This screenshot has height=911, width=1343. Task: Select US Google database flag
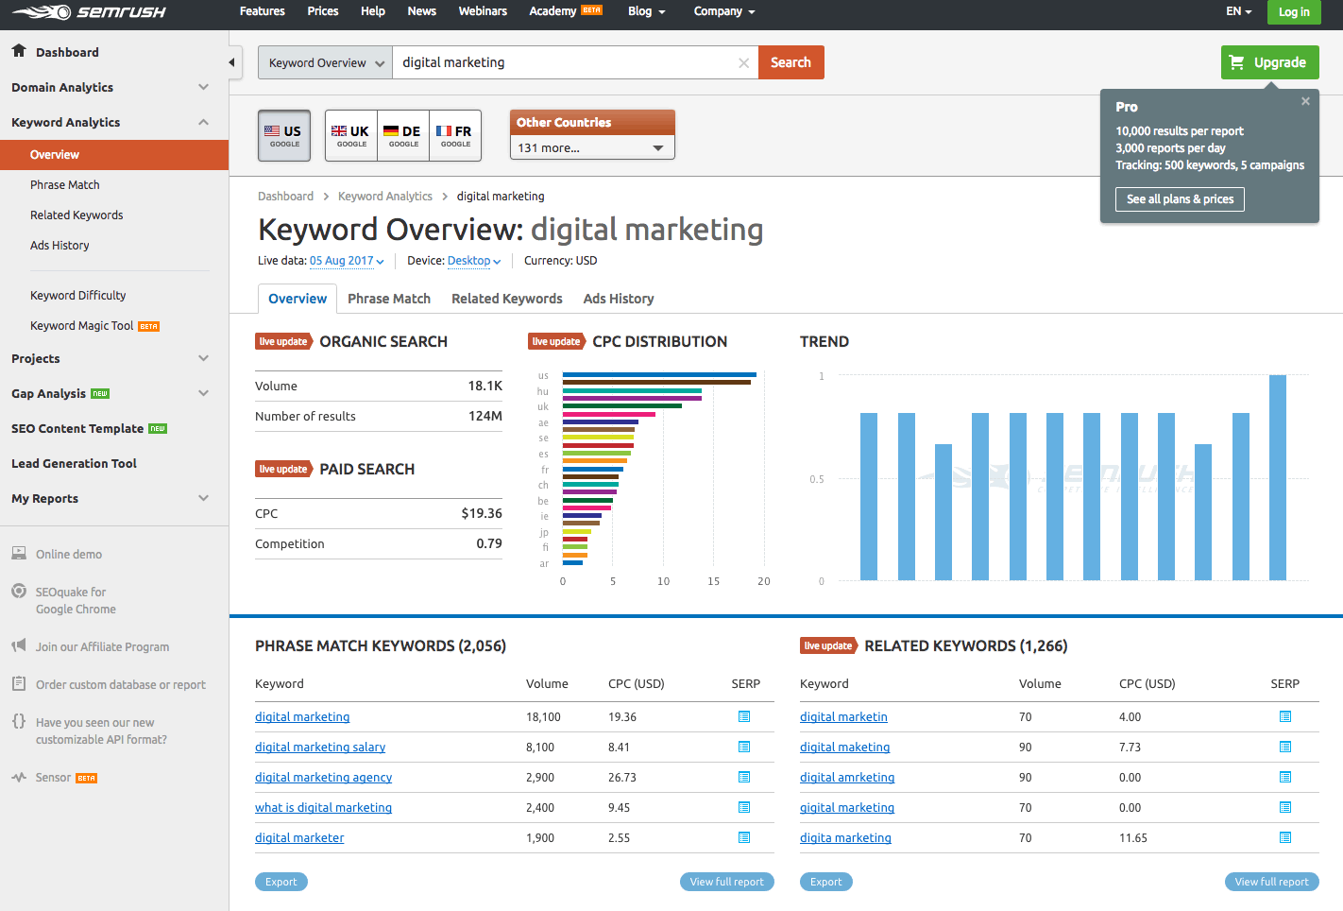click(284, 136)
